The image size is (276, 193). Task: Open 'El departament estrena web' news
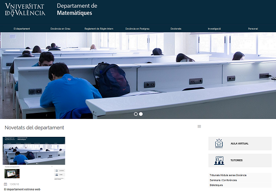click(x=22, y=189)
